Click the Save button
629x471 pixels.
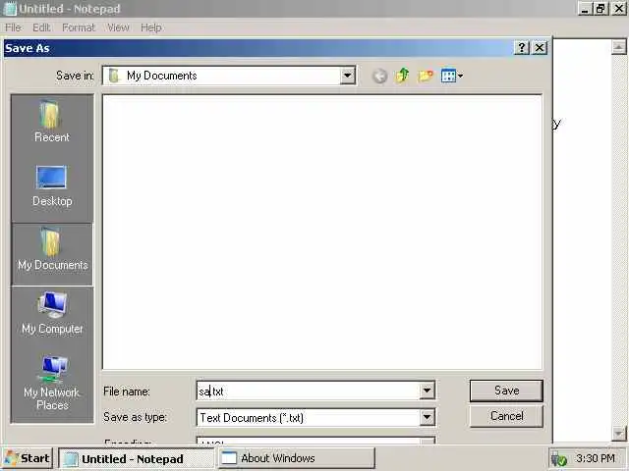pos(506,391)
